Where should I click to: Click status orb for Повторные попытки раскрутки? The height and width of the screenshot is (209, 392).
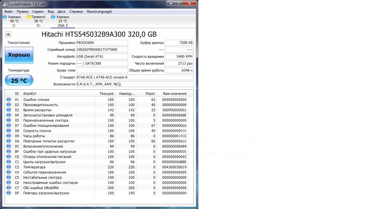pos(9,141)
